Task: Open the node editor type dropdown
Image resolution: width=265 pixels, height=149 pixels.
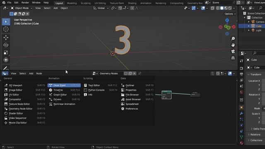Action: click(x=5, y=74)
